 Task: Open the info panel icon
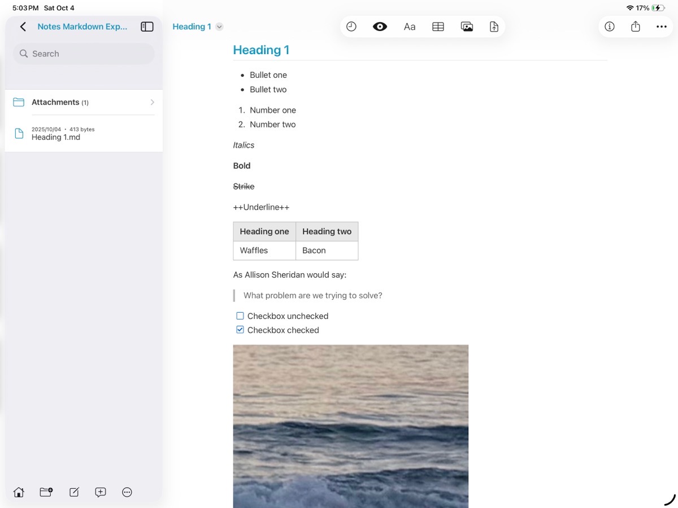tap(610, 26)
